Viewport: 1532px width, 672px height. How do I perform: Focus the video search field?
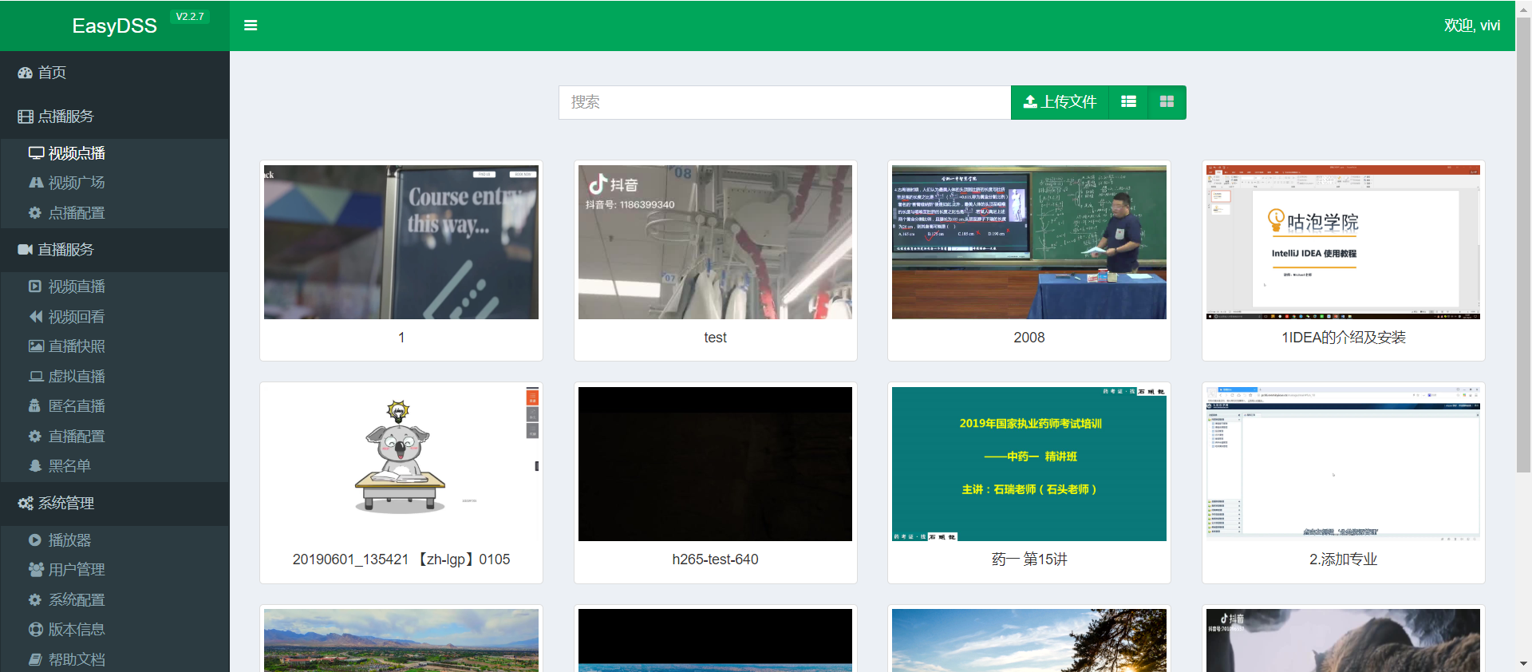click(784, 102)
